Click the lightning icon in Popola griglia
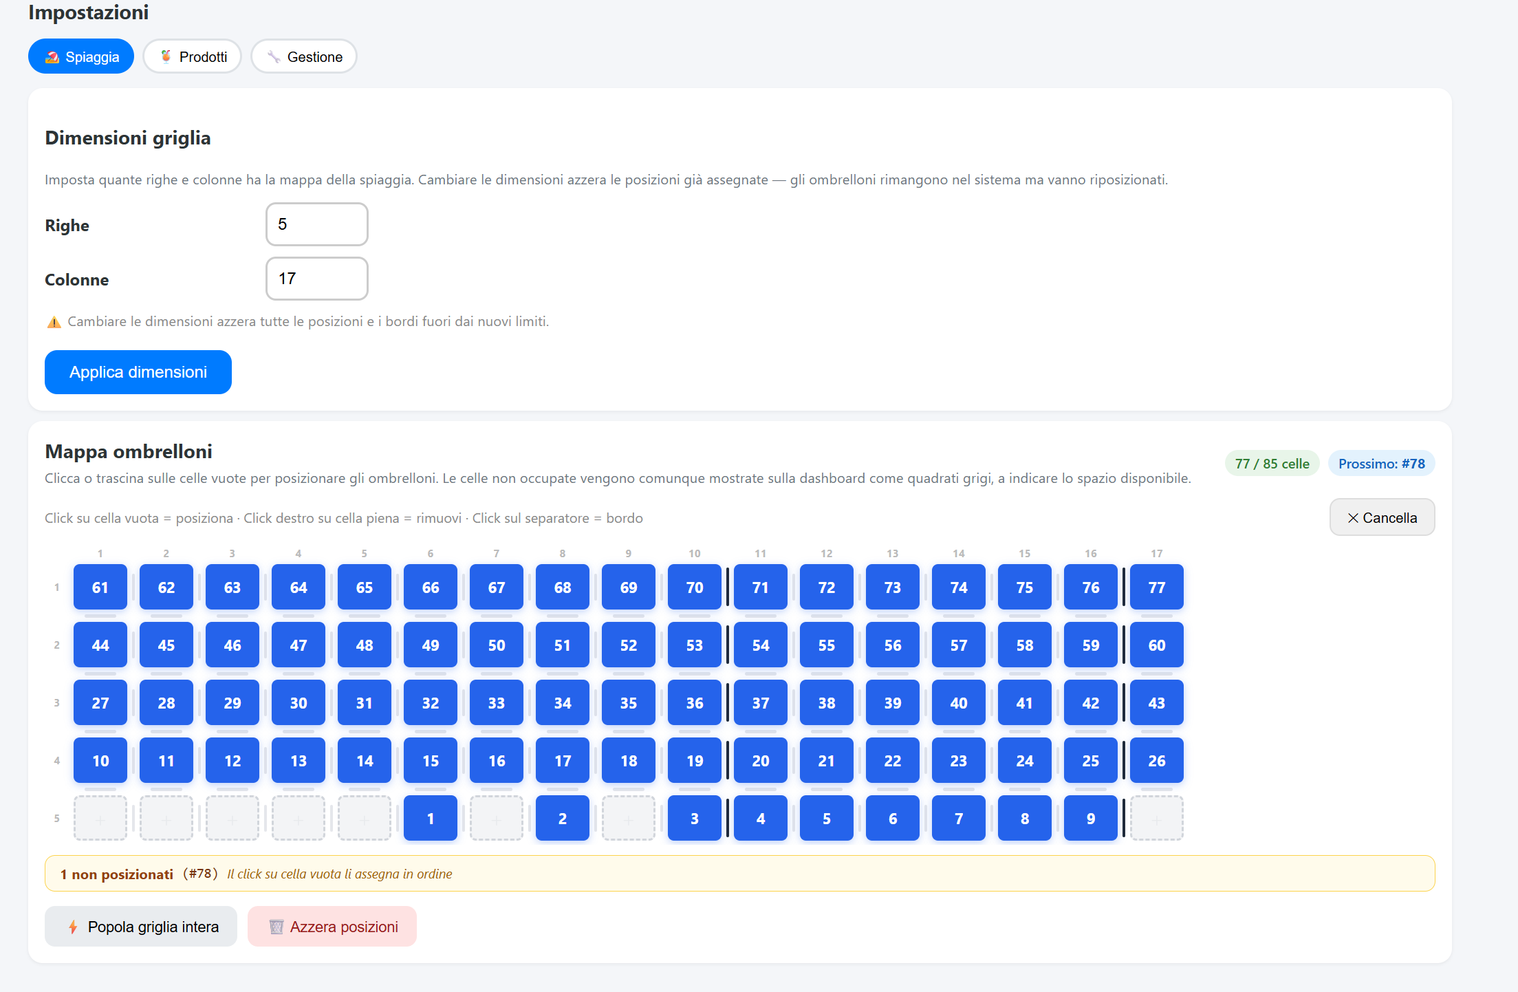 point(73,927)
